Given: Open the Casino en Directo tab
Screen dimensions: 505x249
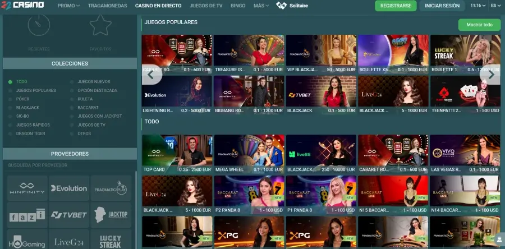Looking at the screenshot, I should pyautogui.click(x=158, y=6).
